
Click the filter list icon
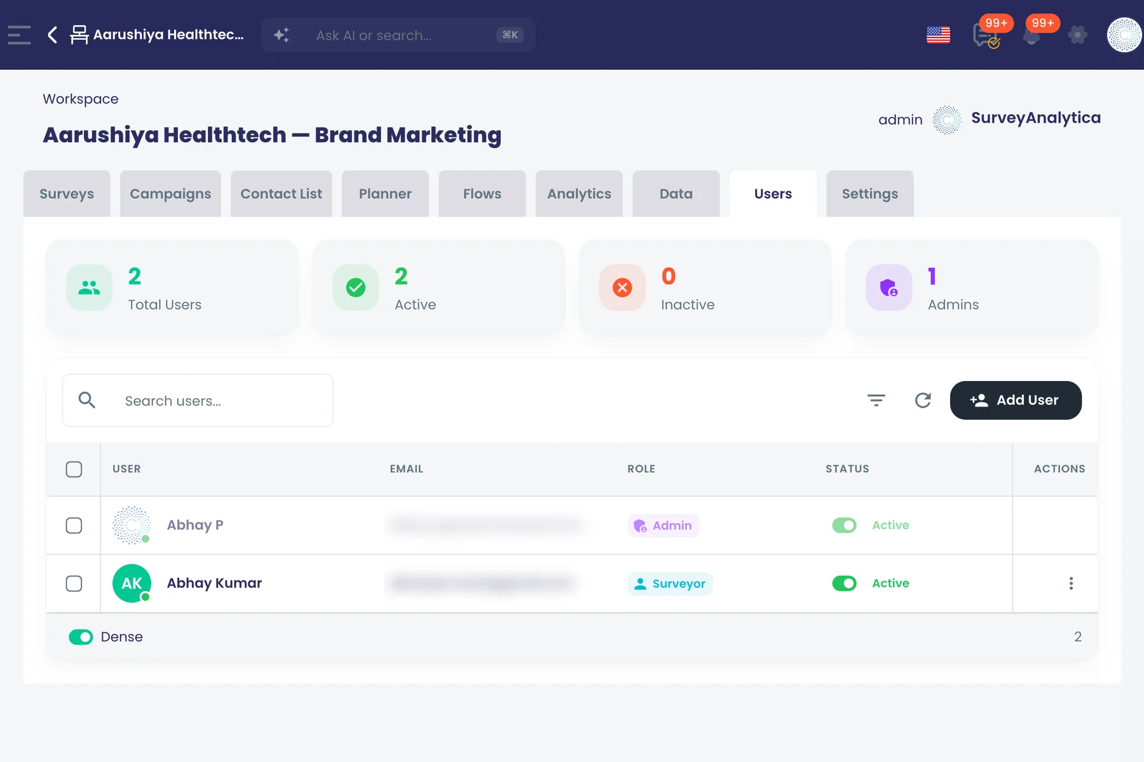(x=876, y=400)
